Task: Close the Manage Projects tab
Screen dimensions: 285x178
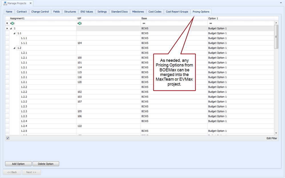Action: pos(30,3)
